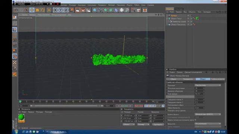
Task: Open the Size mode dropdown in coordinates
Action: pos(143,124)
